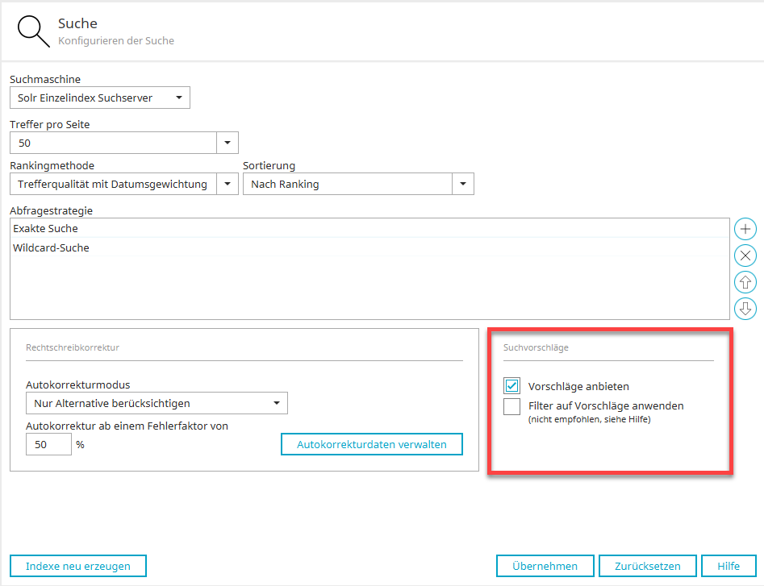The height and width of the screenshot is (586, 764).
Task: Click the magnifying glass Suche icon
Action: (x=33, y=31)
